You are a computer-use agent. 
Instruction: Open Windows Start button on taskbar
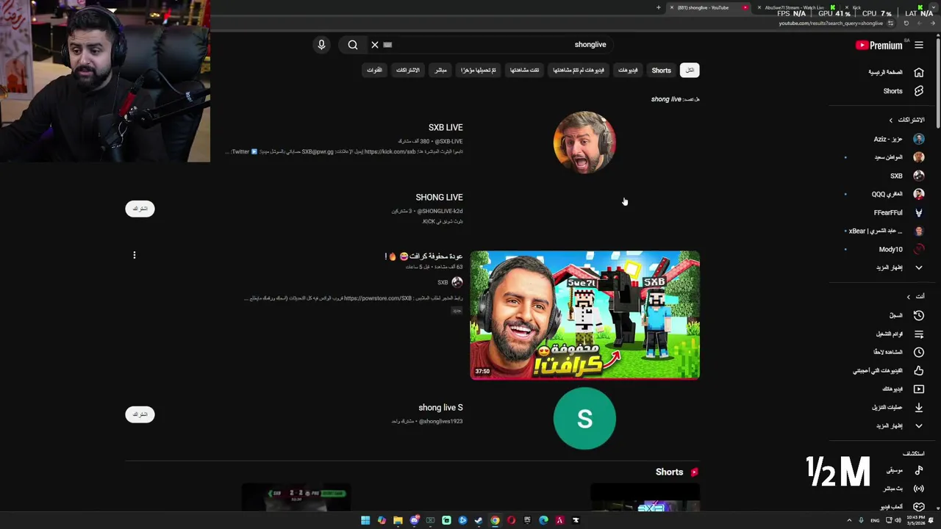(x=365, y=520)
